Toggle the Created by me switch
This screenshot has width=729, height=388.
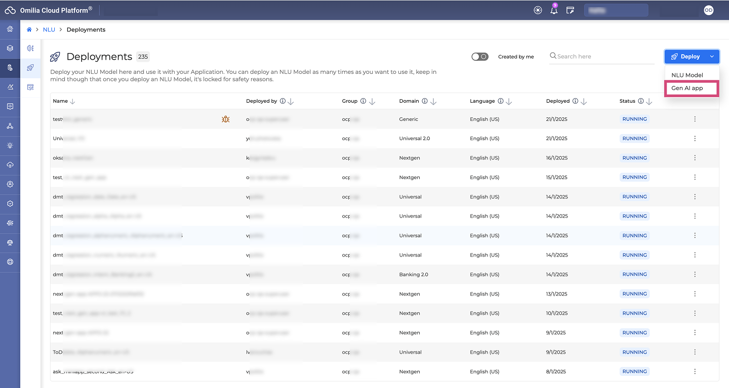pyautogui.click(x=479, y=57)
